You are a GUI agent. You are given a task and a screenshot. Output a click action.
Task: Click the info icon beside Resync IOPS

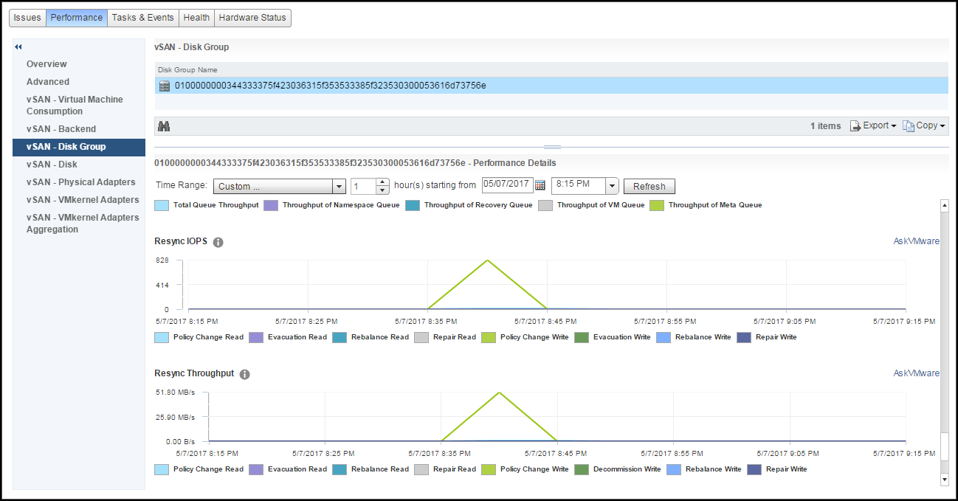tap(218, 242)
